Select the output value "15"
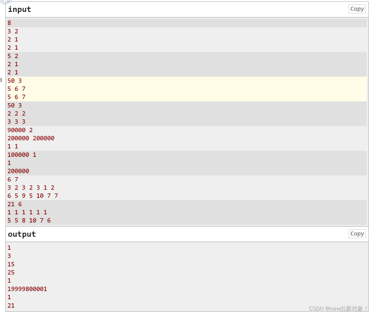371x314 pixels. tap(11, 264)
